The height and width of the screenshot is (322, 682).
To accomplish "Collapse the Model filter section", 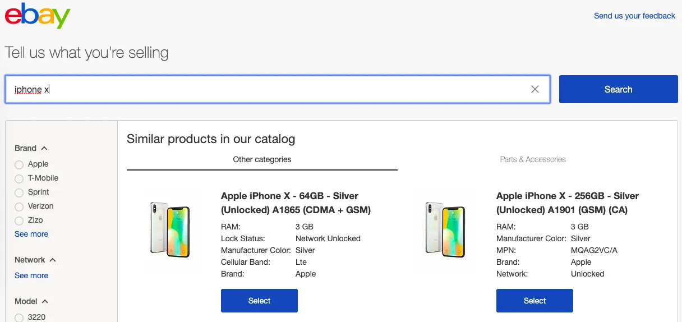I will click(45, 301).
